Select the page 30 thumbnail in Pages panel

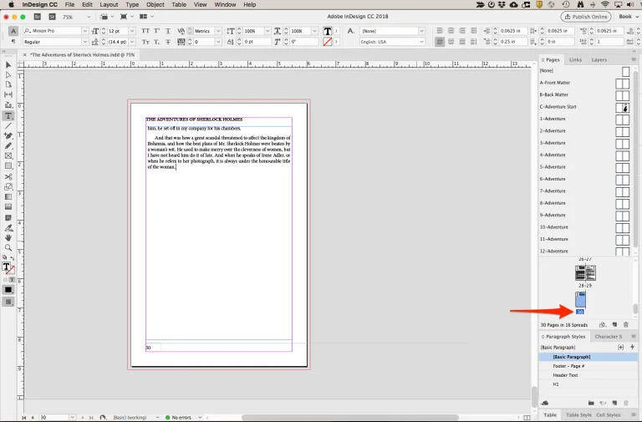[x=581, y=299]
